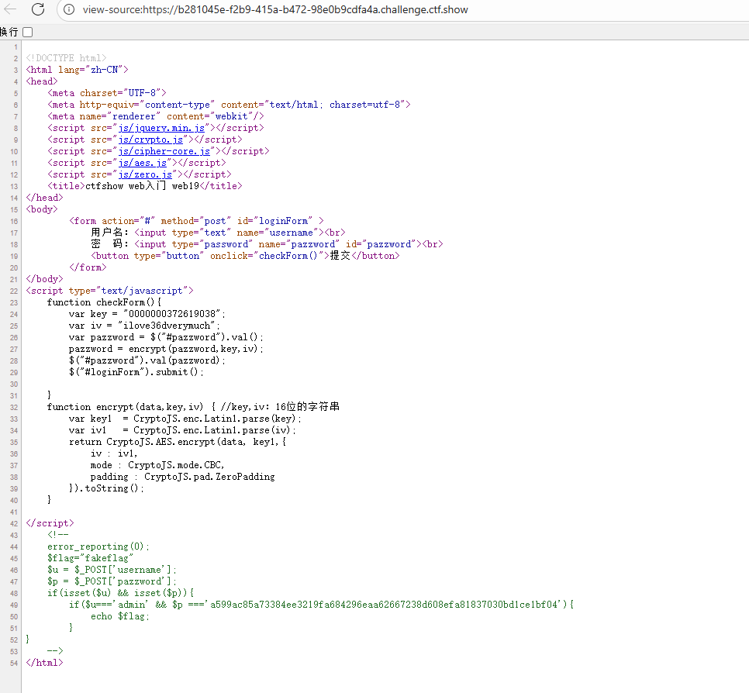Click the text "CryptoJS.pad.ZeroPadding"
The height and width of the screenshot is (693, 749).
pos(209,477)
